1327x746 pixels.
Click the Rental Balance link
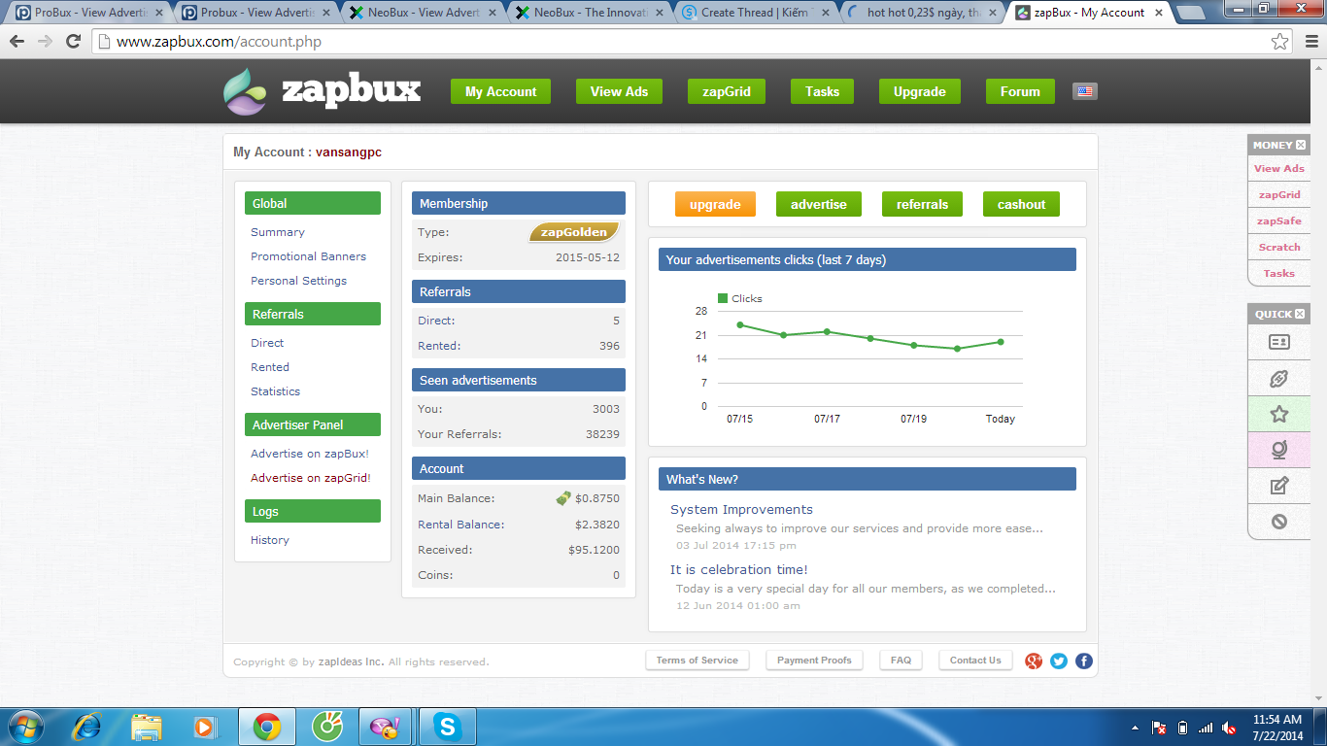(460, 525)
